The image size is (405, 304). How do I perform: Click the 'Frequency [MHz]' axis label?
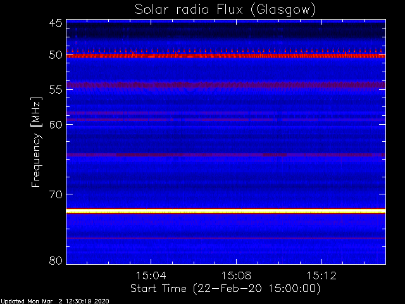[36, 142]
